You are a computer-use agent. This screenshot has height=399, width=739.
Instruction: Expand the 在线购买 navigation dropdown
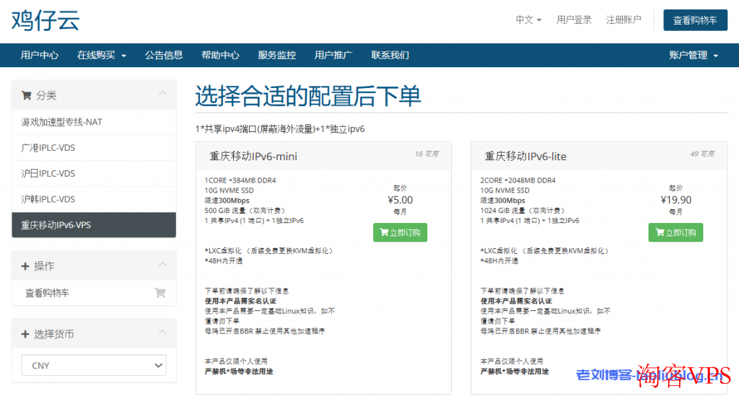click(x=101, y=55)
